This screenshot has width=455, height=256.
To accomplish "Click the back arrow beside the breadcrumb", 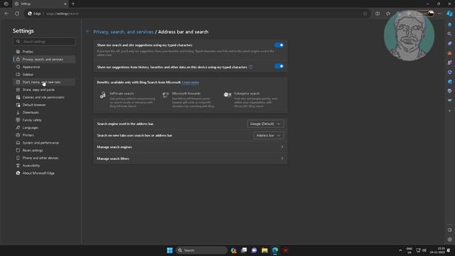I will 88,31.
